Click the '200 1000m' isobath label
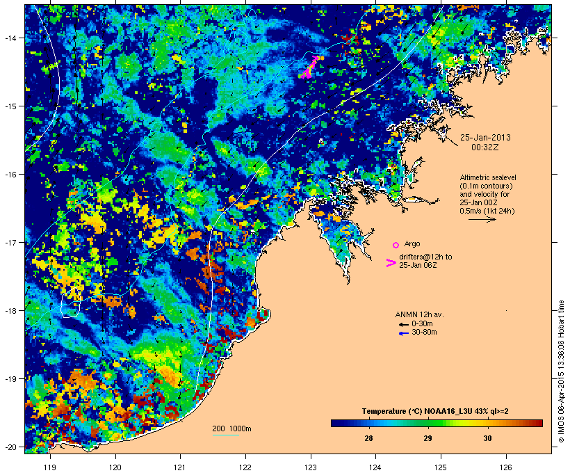570x473 pixels. pyautogui.click(x=231, y=428)
